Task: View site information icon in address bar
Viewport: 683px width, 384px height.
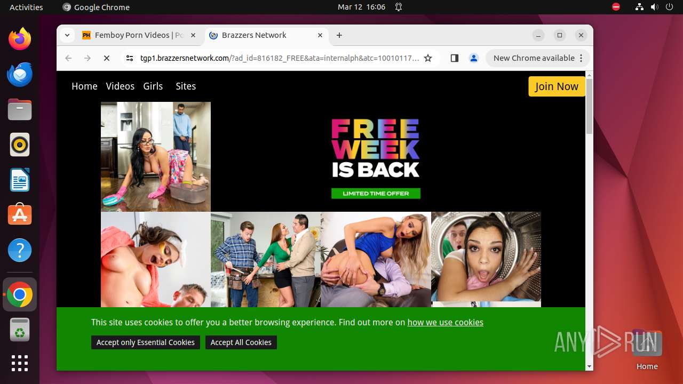Action: tap(130, 58)
